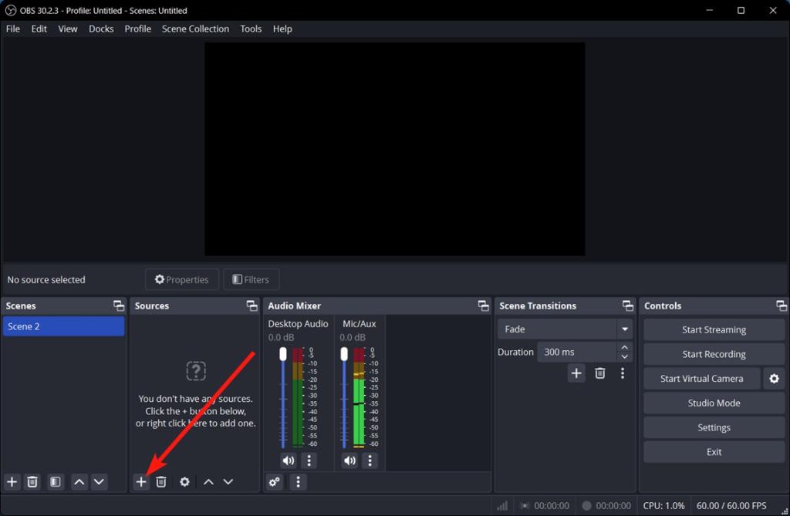
Task: Pop out the Audio Mixer dock
Action: 484,305
